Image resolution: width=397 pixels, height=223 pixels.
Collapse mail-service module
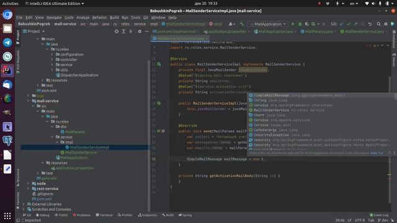click(x=29, y=101)
